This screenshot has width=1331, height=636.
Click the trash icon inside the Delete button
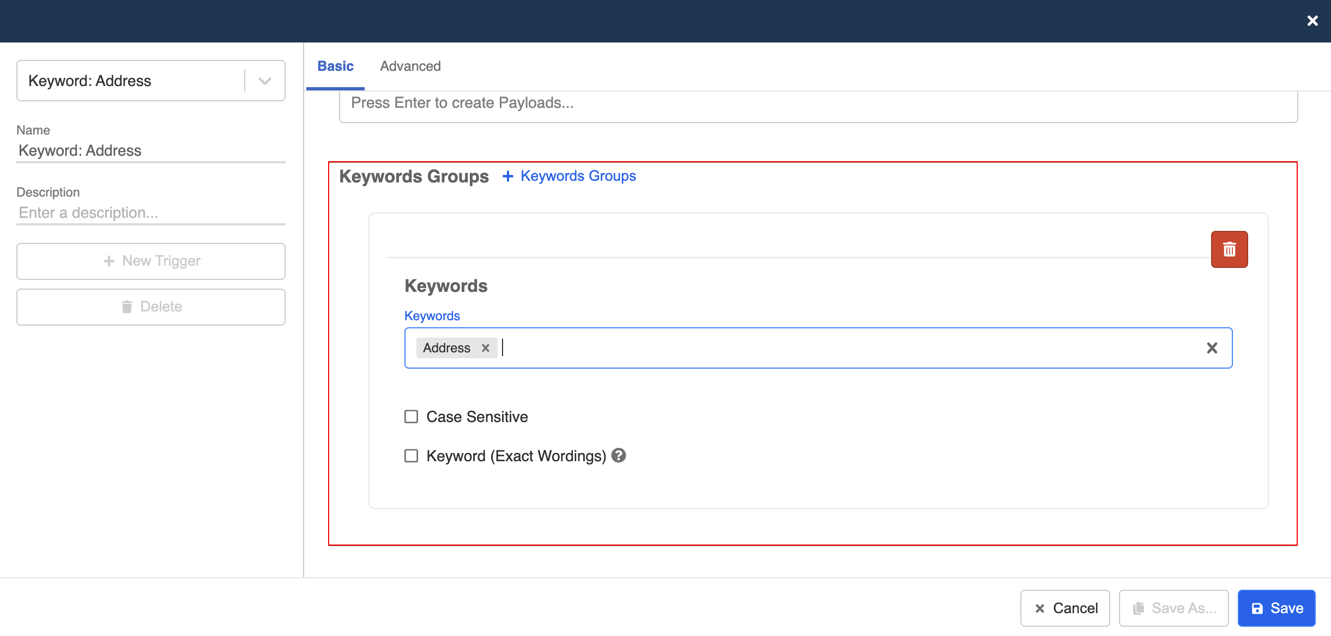pyautogui.click(x=128, y=306)
